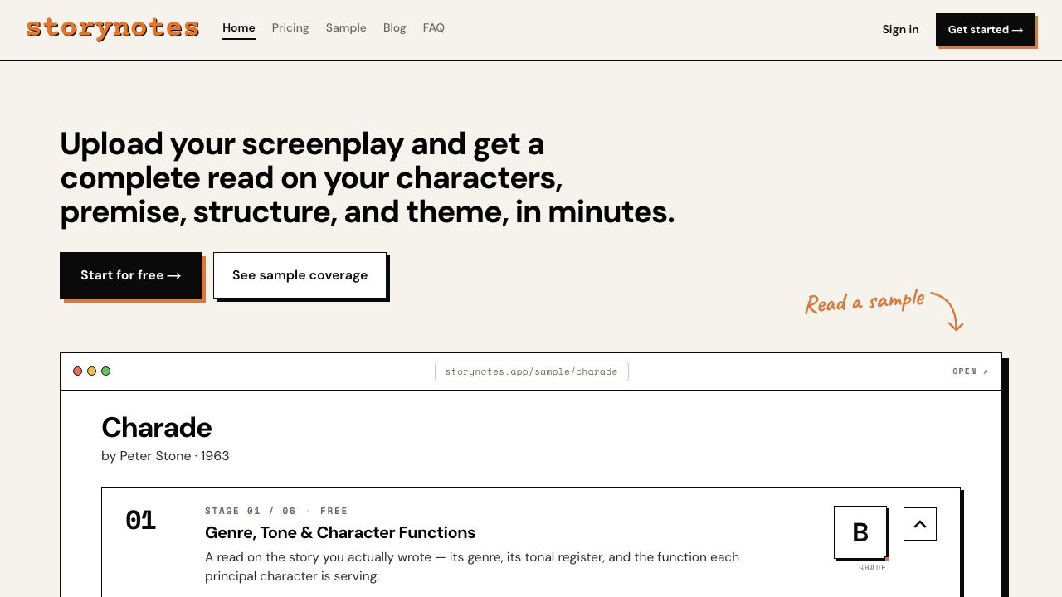This screenshot has height=597, width=1062.
Task: Click the green window dot
Action: 106,371
